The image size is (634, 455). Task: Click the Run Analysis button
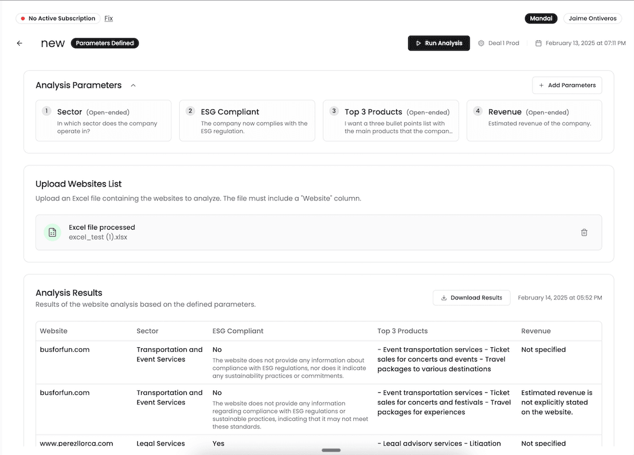click(x=438, y=43)
